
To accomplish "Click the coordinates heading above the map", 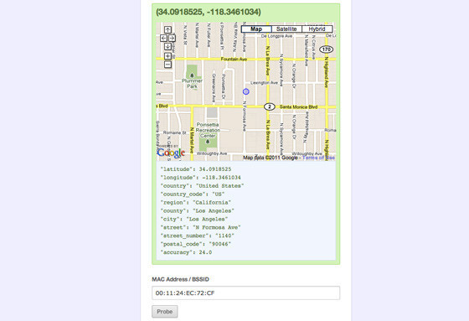I will click(209, 12).
